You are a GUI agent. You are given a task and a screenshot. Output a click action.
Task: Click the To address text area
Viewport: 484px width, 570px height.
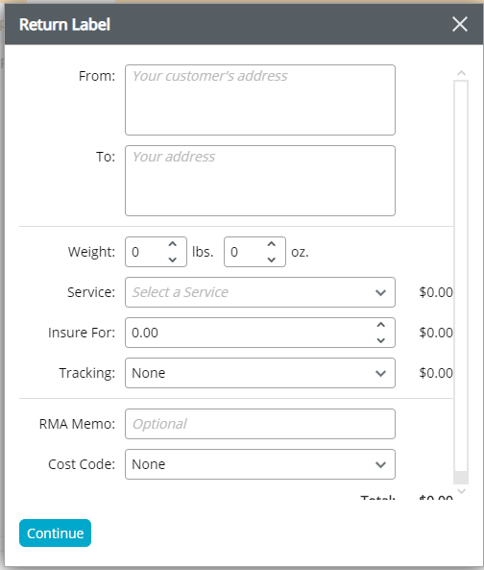pos(260,181)
